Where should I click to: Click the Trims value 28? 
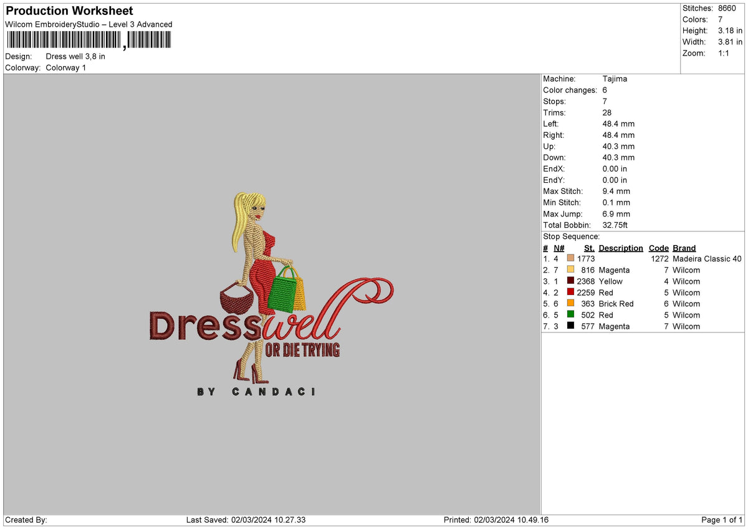[x=608, y=112]
